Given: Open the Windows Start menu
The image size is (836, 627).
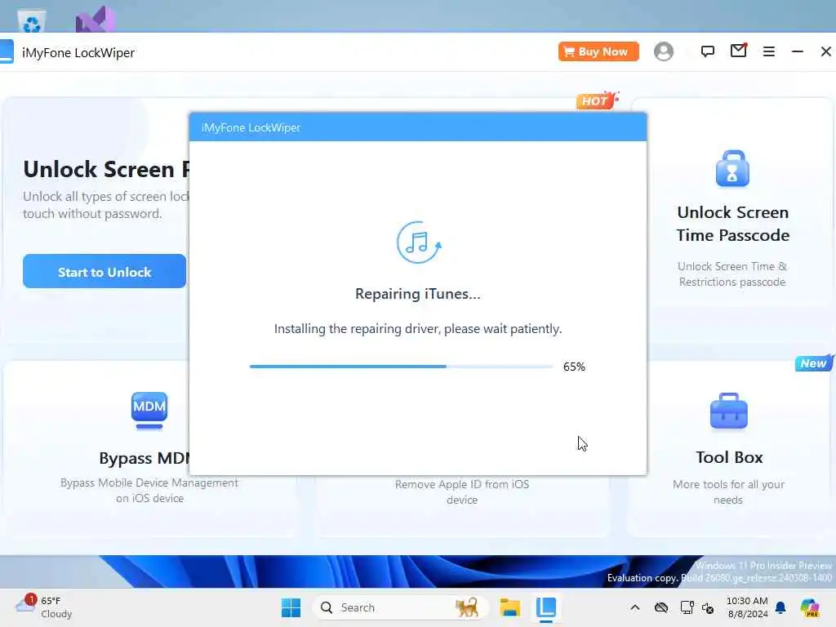Looking at the screenshot, I should point(291,607).
